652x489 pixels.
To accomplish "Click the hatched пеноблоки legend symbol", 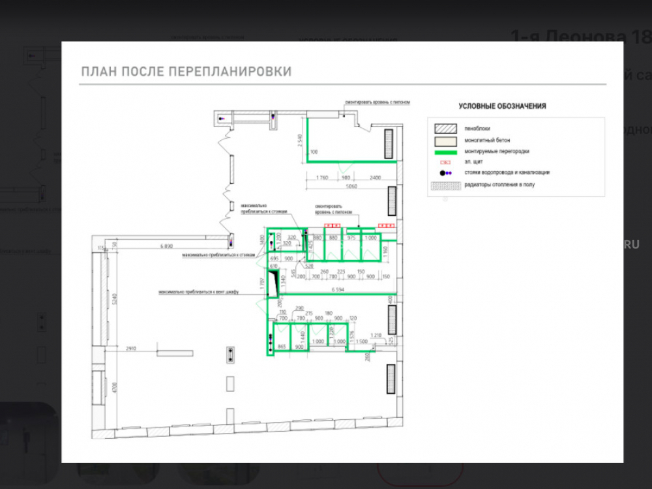I will (445, 128).
